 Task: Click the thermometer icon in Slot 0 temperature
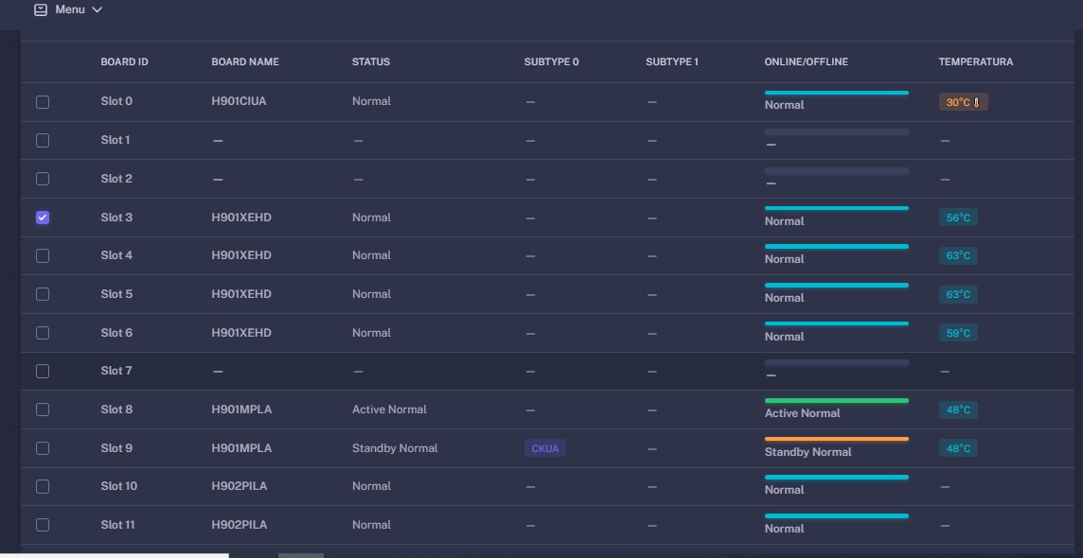[x=977, y=102]
